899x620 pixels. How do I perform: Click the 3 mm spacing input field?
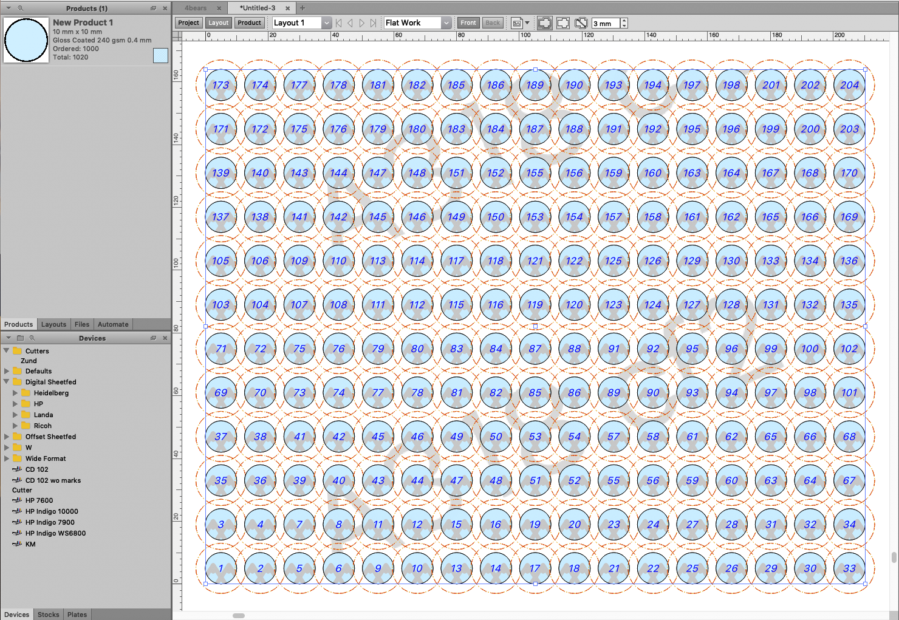(x=606, y=23)
